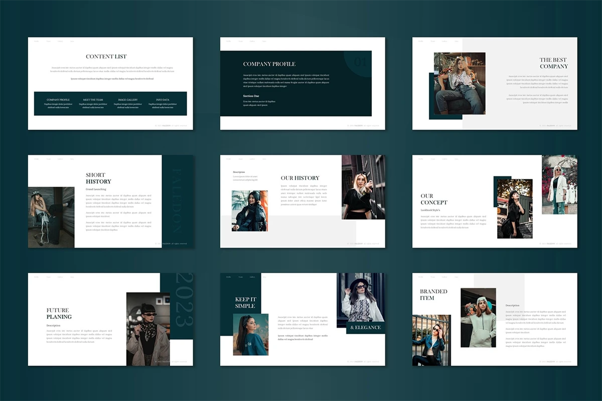602x401 pixels.
Task: Select the Our History heading
Action: 300,178
